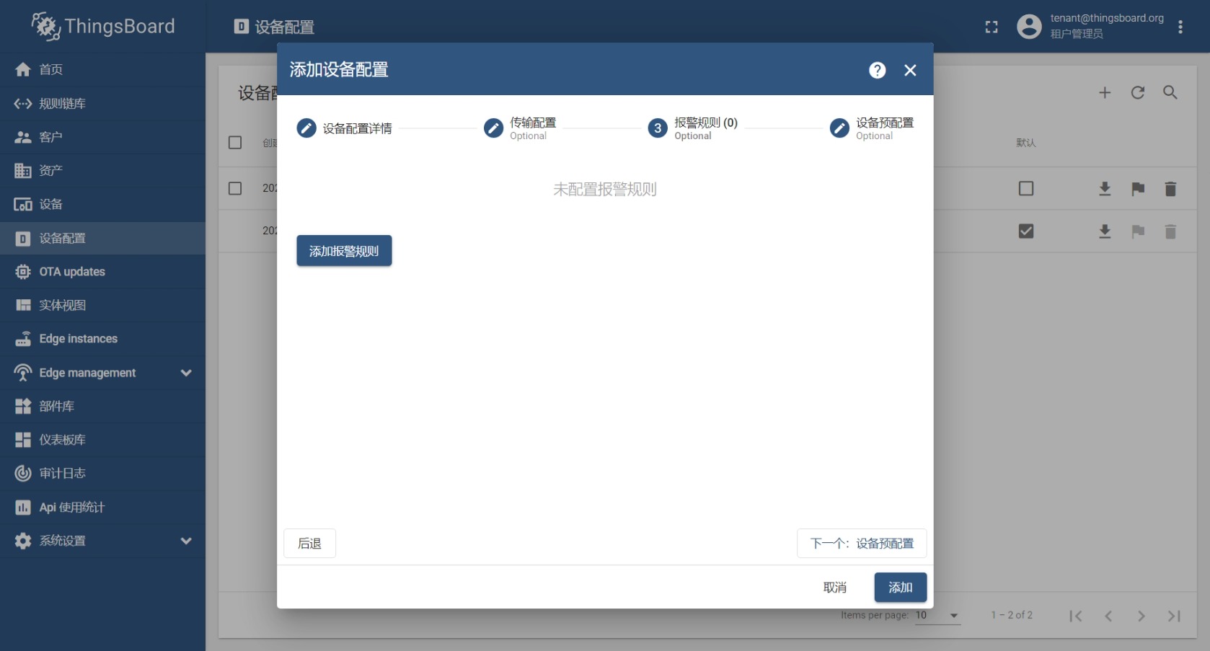This screenshot has width=1210, height=651.
Task: Open the items per page dropdown
Action: (x=935, y=616)
